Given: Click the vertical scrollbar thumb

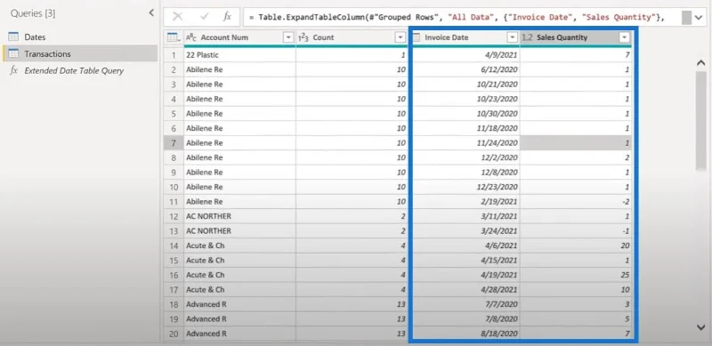Looking at the screenshot, I should coord(700,120).
